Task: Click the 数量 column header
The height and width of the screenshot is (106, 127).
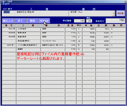Action: 70,26
